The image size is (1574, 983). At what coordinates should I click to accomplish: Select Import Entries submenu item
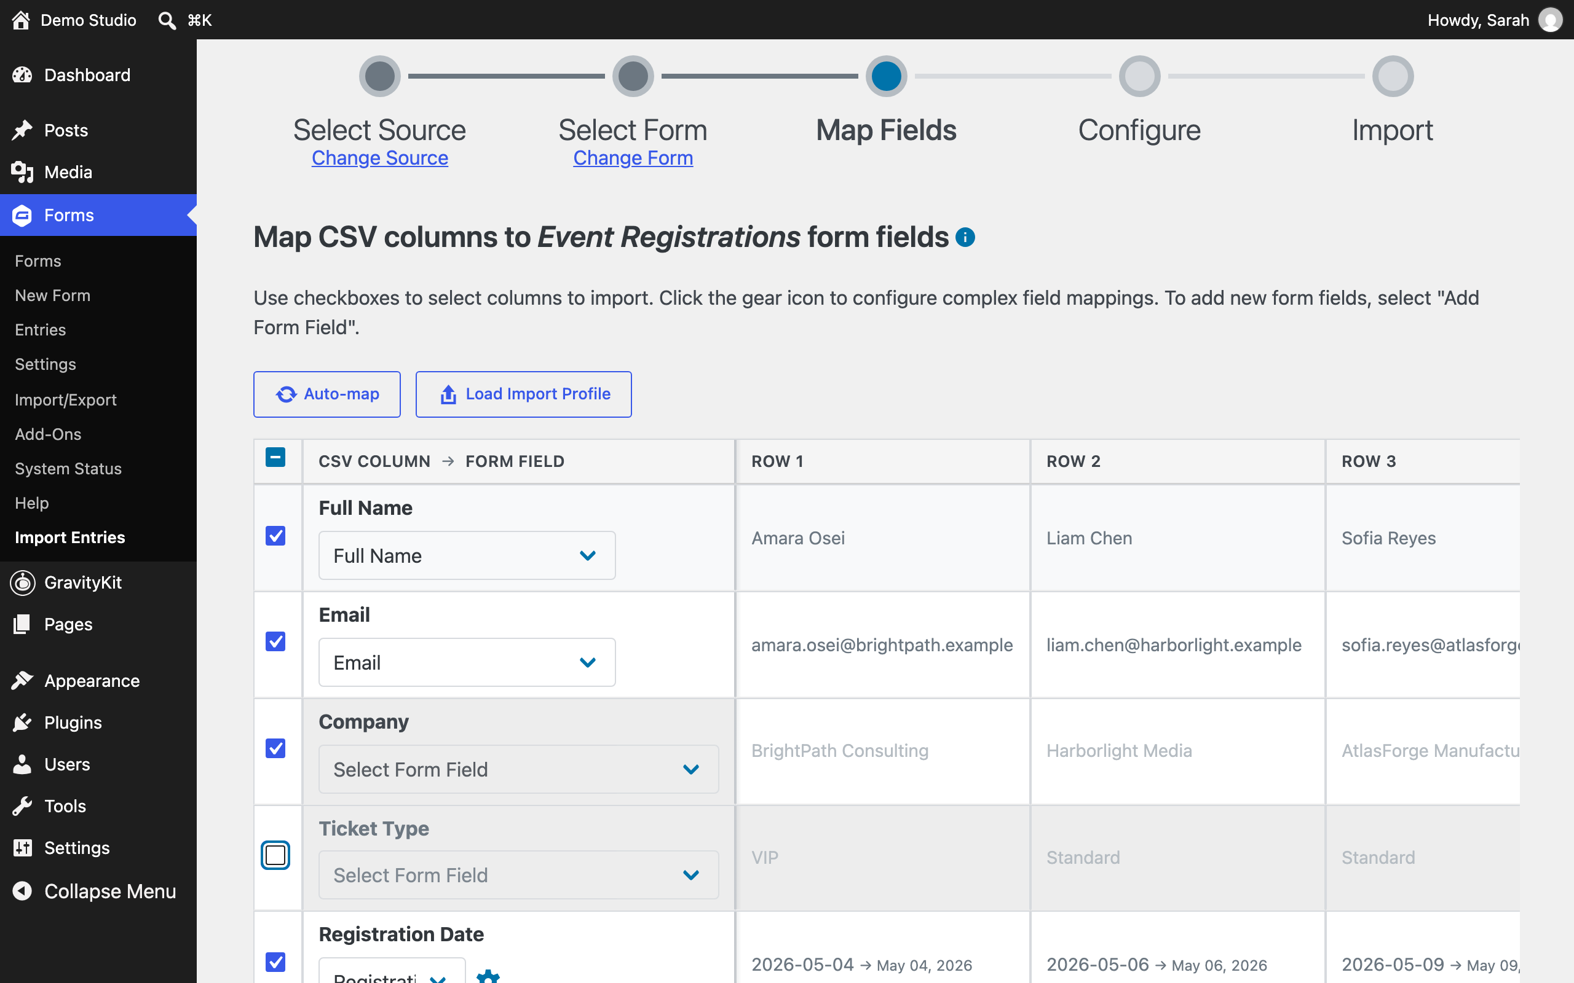(x=69, y=538)
